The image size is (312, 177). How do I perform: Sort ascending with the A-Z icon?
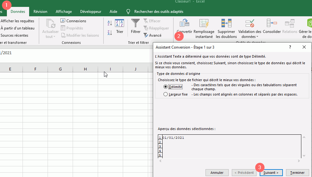click(x=110, y=23)
